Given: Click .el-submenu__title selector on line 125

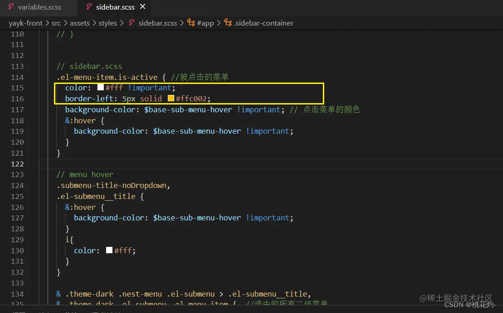Looking at the screenshot, I should [x=96, y=196].
